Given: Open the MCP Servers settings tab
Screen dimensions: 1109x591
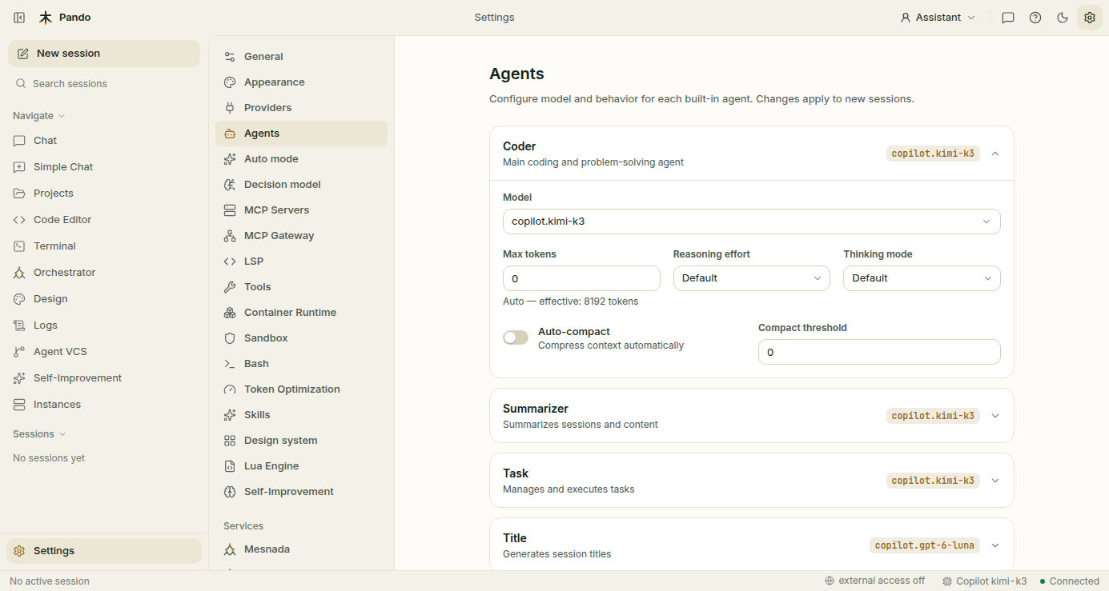Looking at the screenshot, I should (x=301, y=210).
